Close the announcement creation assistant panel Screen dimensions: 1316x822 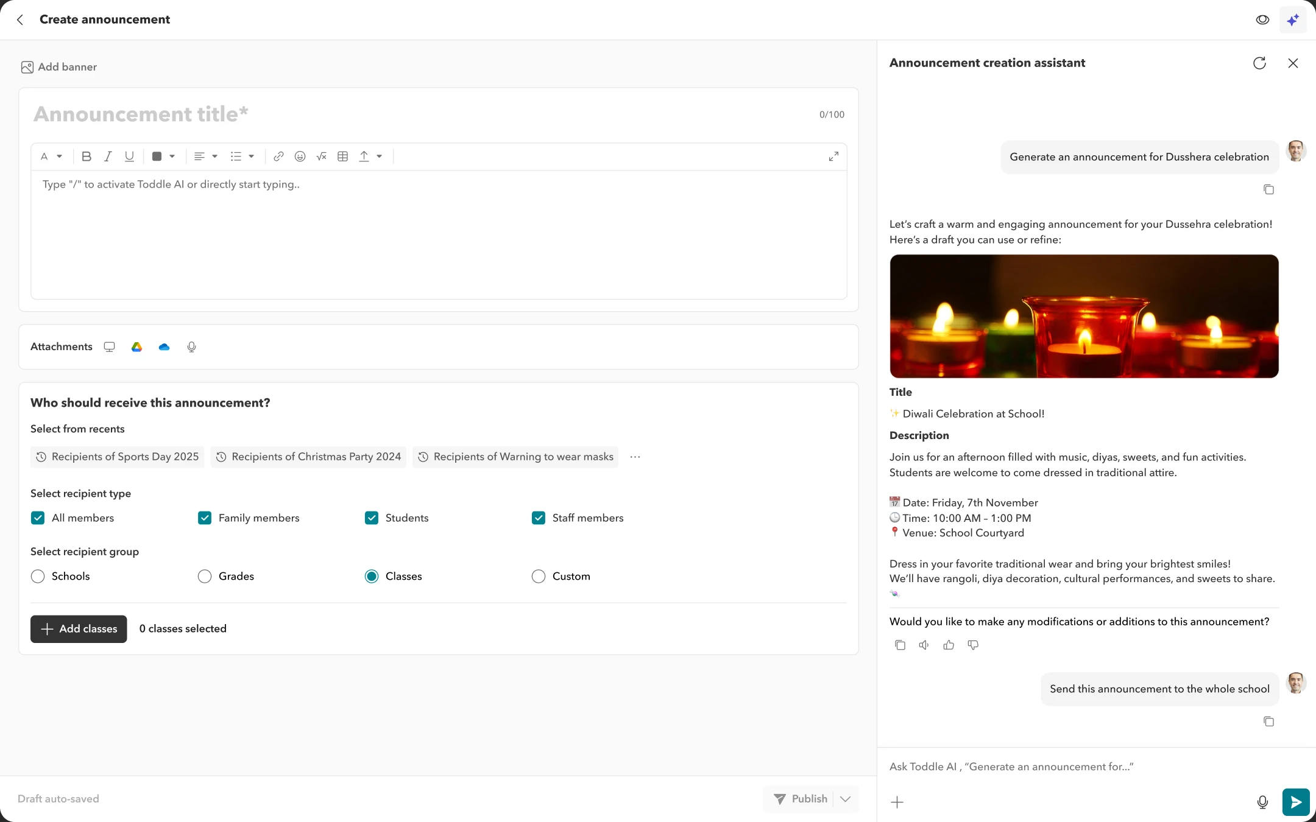click(1293, 63)
